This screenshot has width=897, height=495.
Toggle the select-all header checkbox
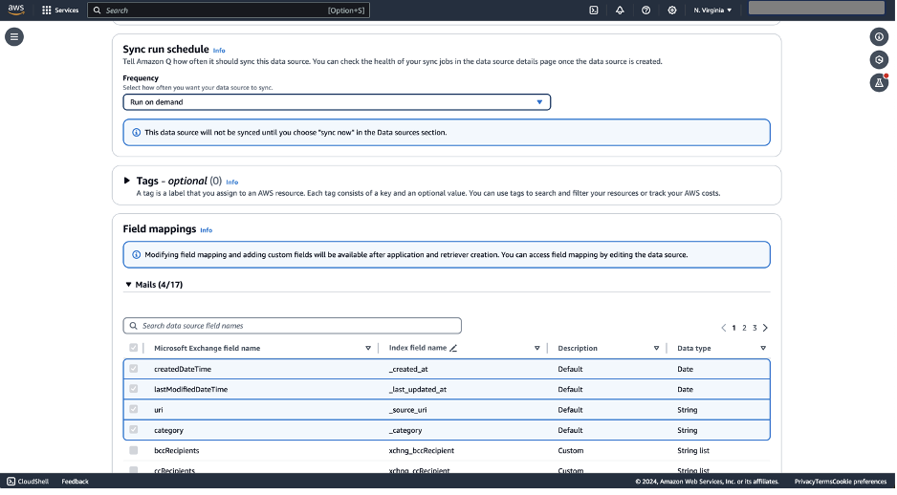(134, 348)
